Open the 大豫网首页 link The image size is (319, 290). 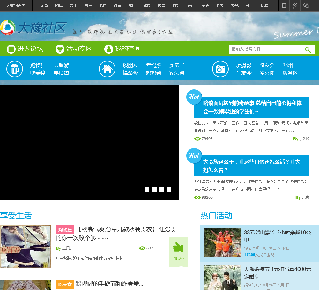16,5
